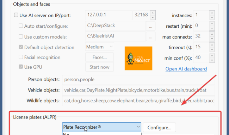The width and height of the screenshot is (229, 135).
Task: Toggle Use custom models checkbox
Action: pyautogui.click(x=21, y=36)
